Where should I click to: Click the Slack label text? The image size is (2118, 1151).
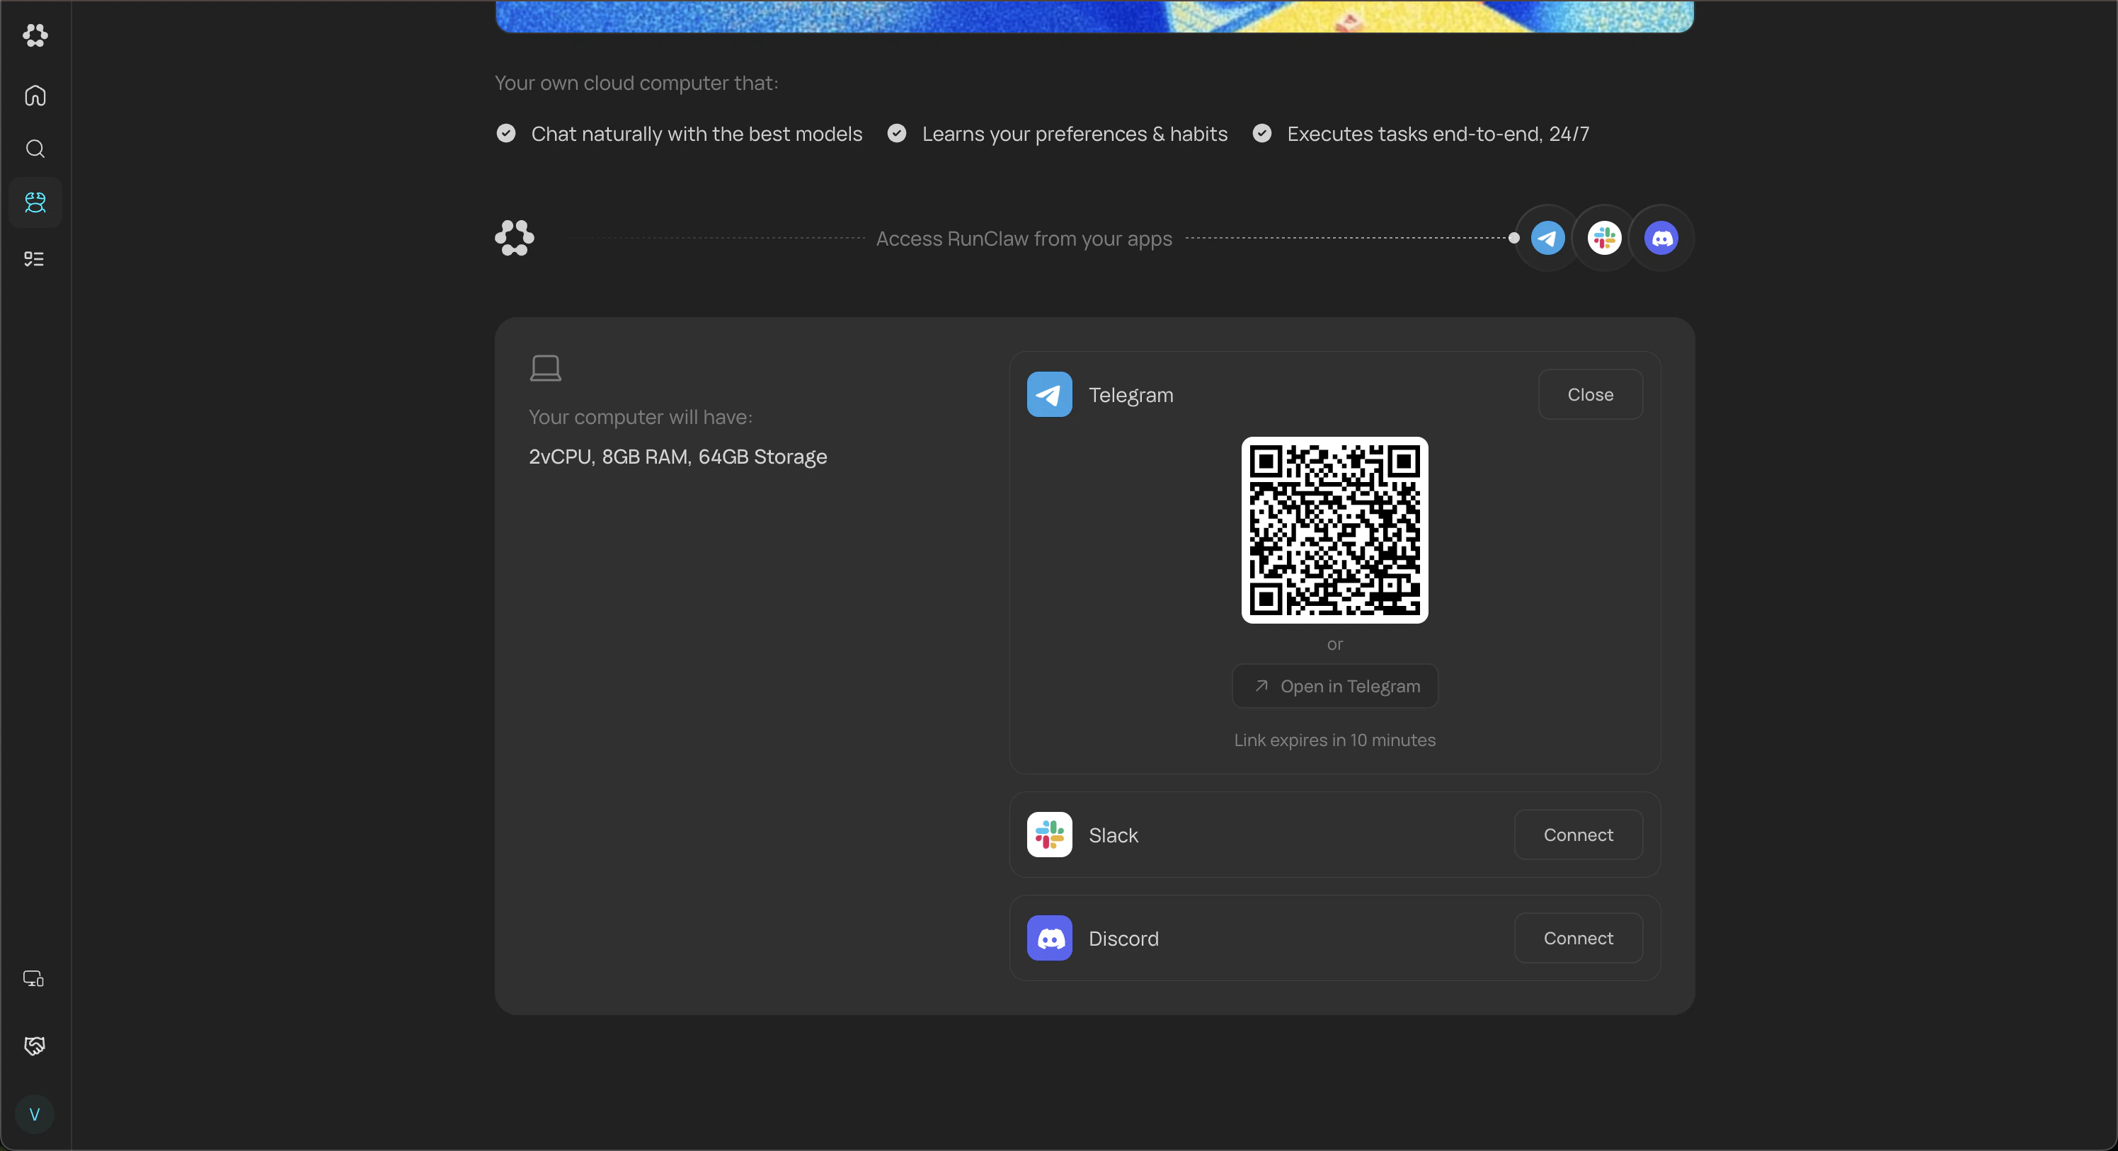[1114, 835]
